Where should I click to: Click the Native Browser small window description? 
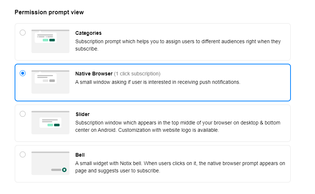pos(158,82)
